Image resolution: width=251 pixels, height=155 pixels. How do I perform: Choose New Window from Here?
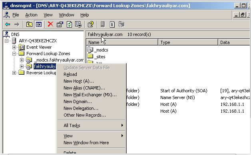point(92,143)
